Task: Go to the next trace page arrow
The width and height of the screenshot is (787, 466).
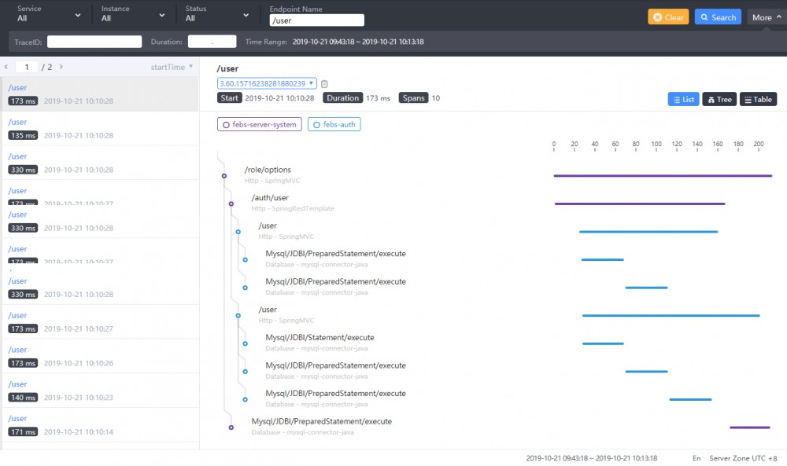Action: [61, 68]
